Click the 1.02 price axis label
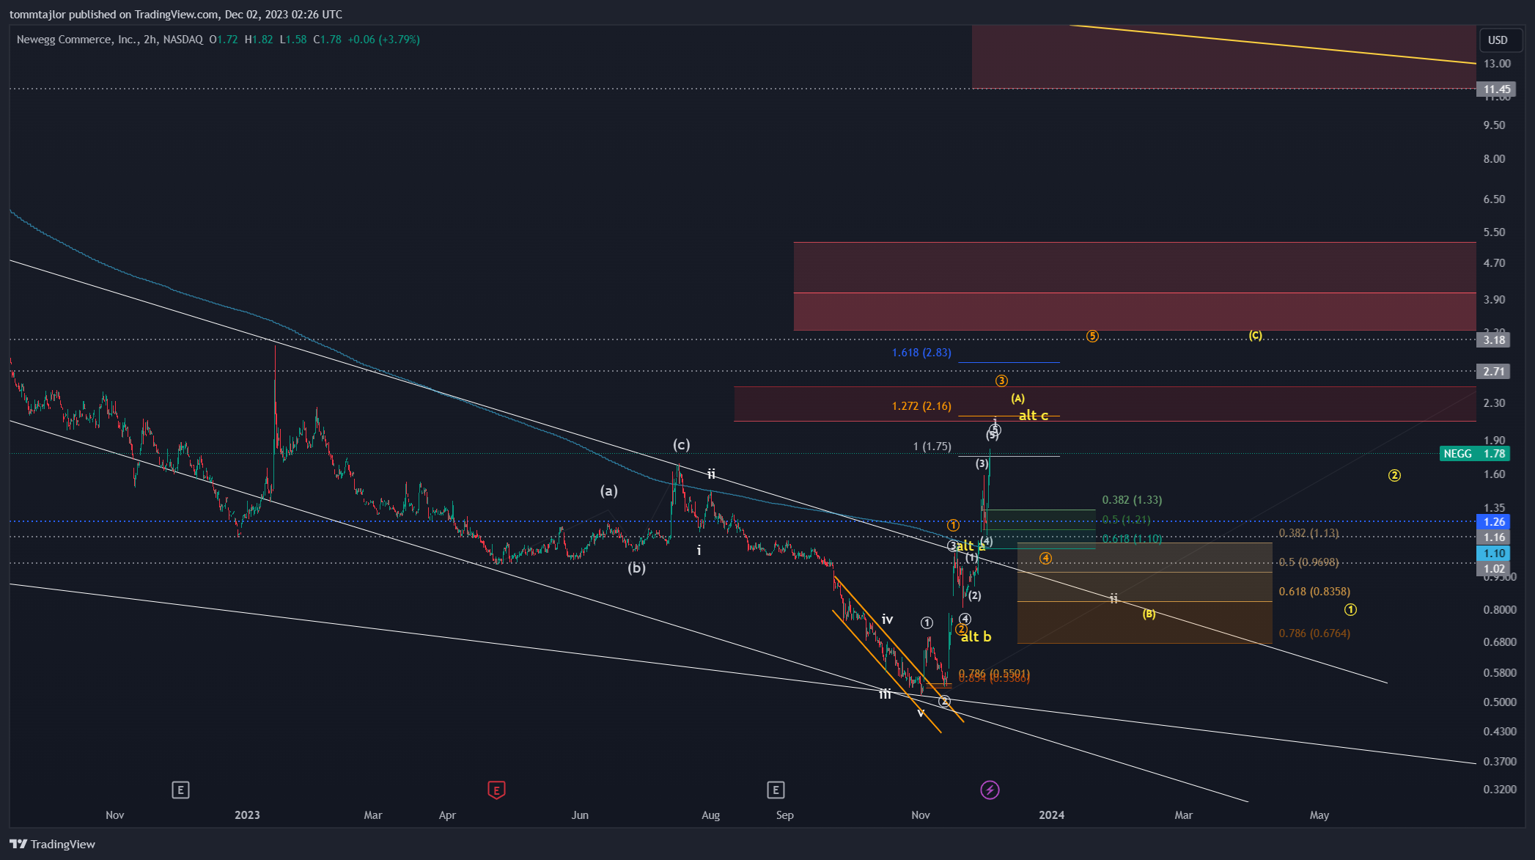 tap(1495, 569)
